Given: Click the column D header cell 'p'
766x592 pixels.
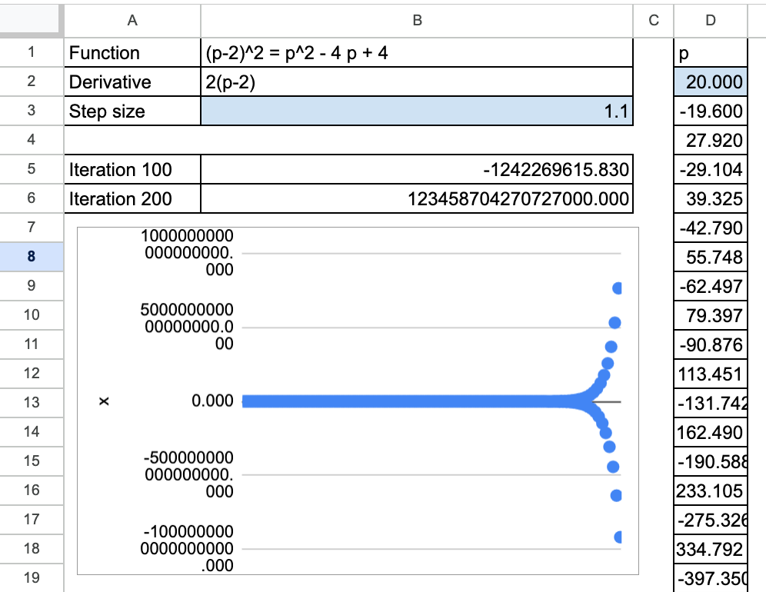Looking at the screenshot, I should coord(709,53).
